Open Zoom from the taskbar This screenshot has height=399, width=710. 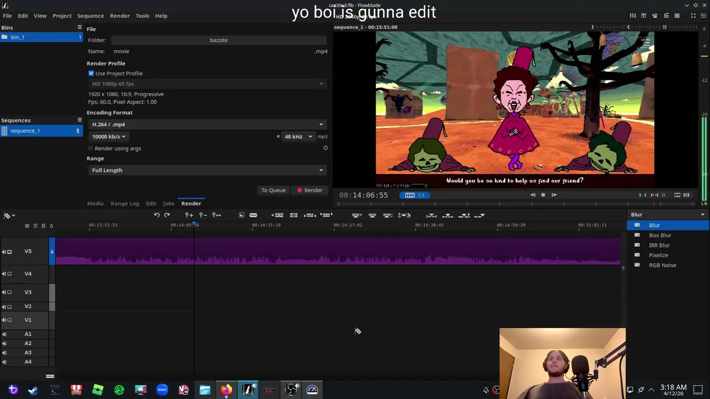tap(162, 390)
